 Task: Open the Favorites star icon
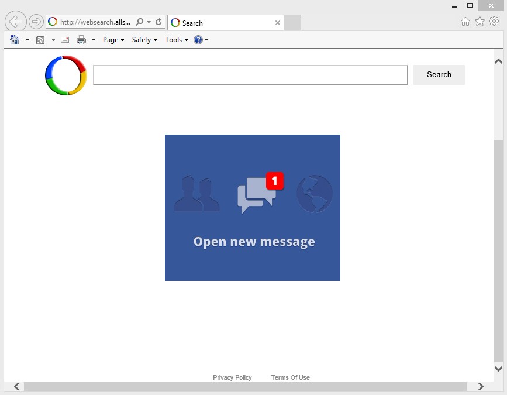pos(480,22)
